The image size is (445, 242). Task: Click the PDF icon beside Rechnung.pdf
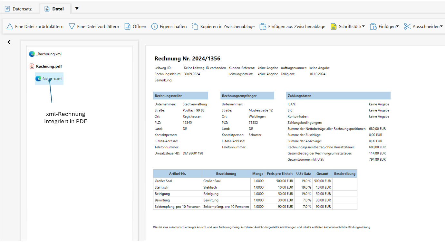point(32,66)
